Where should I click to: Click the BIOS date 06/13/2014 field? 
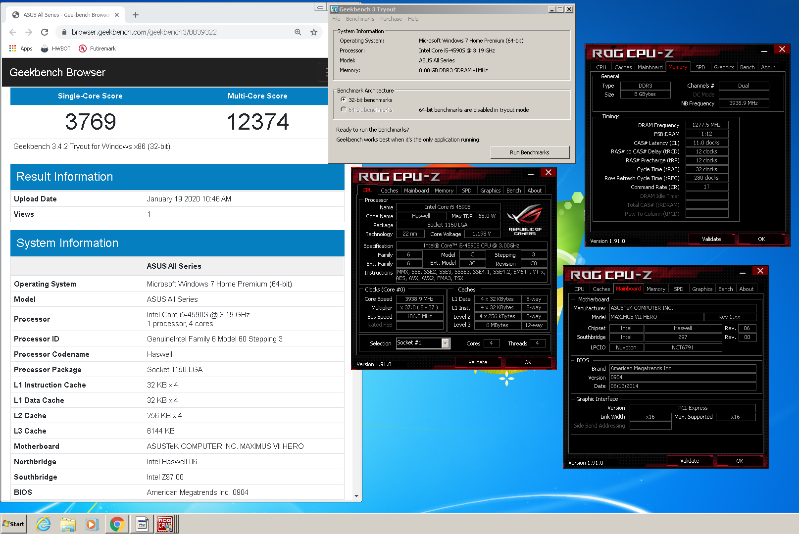[x=683, y=386]
